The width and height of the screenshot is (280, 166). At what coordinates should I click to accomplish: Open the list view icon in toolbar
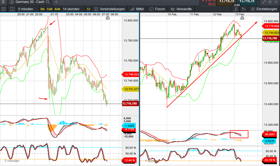(3, 9)
